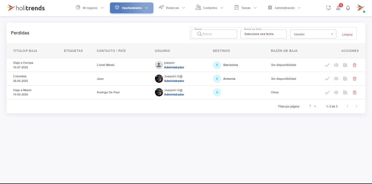Expand the Administración menu chevron
The image size is (372, 184).
[299, 8]
